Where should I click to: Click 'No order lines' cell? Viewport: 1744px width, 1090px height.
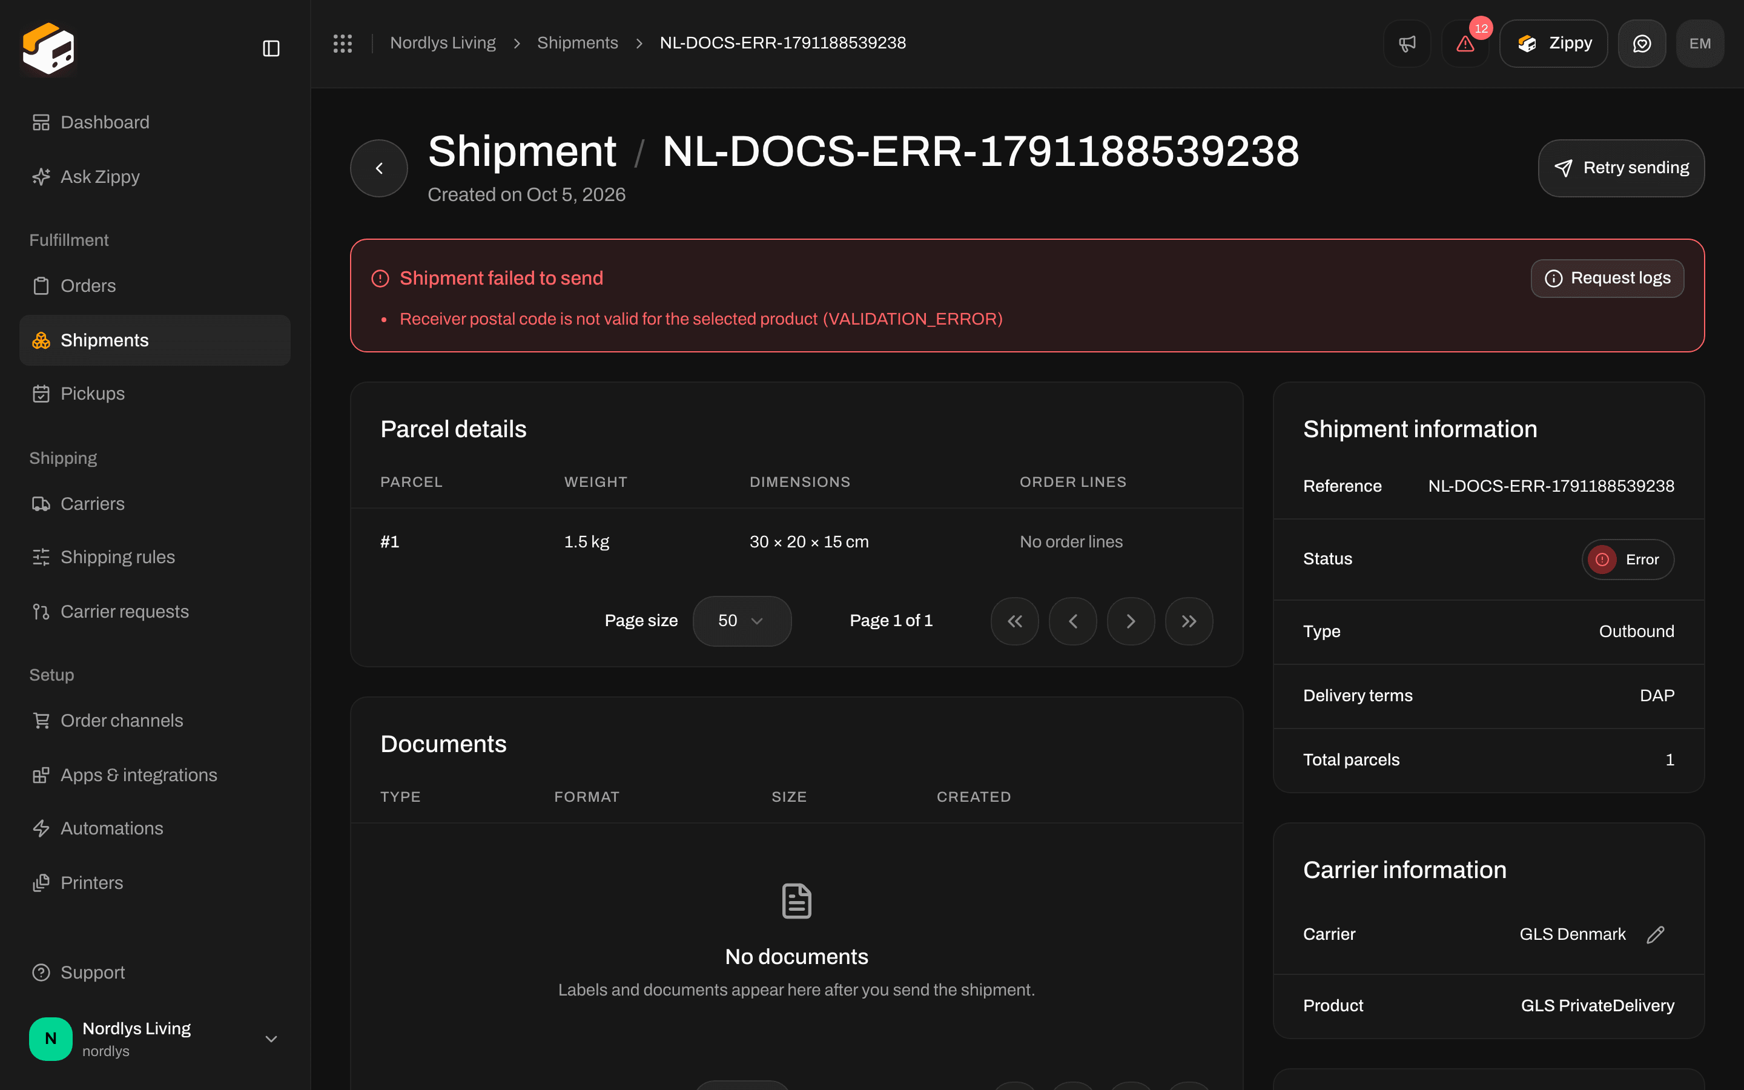coord(1071,542)
